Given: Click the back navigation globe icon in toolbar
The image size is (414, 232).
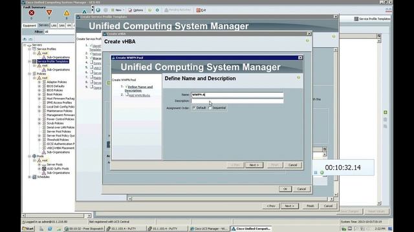Looking at the screenshot, I should [98, 10].
